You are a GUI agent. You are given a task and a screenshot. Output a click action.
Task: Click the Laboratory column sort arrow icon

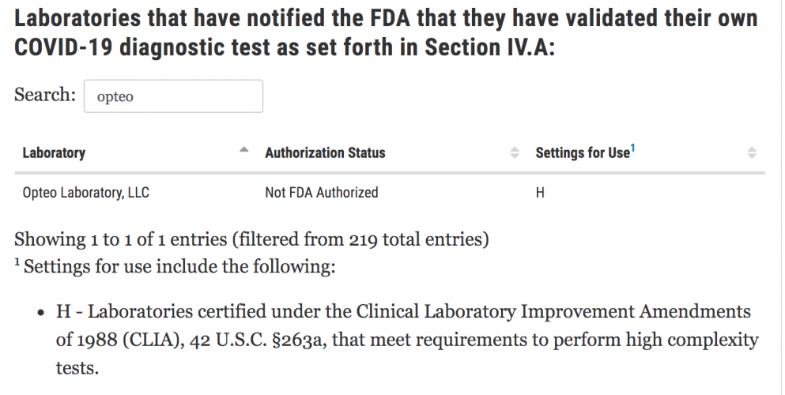click(244, 150)
